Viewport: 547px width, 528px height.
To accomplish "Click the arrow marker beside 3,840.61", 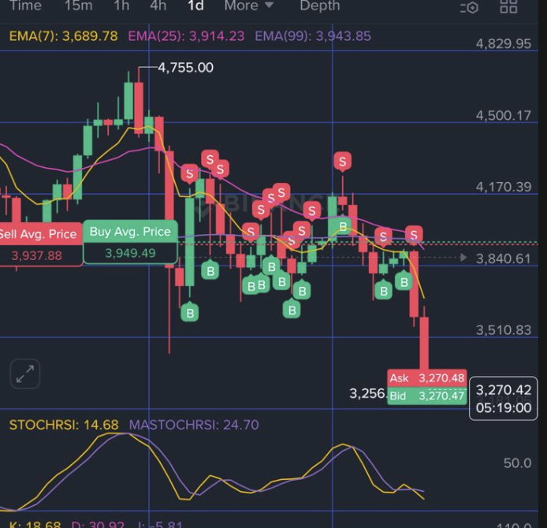I will (463, 258).
